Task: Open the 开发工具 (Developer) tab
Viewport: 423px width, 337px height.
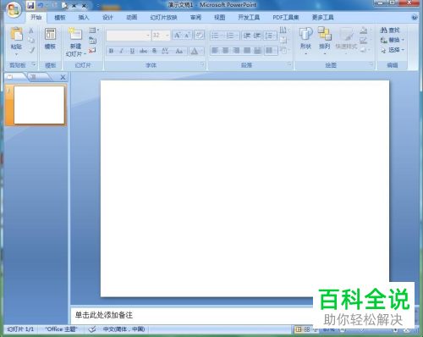Action: tap(249, 18)
